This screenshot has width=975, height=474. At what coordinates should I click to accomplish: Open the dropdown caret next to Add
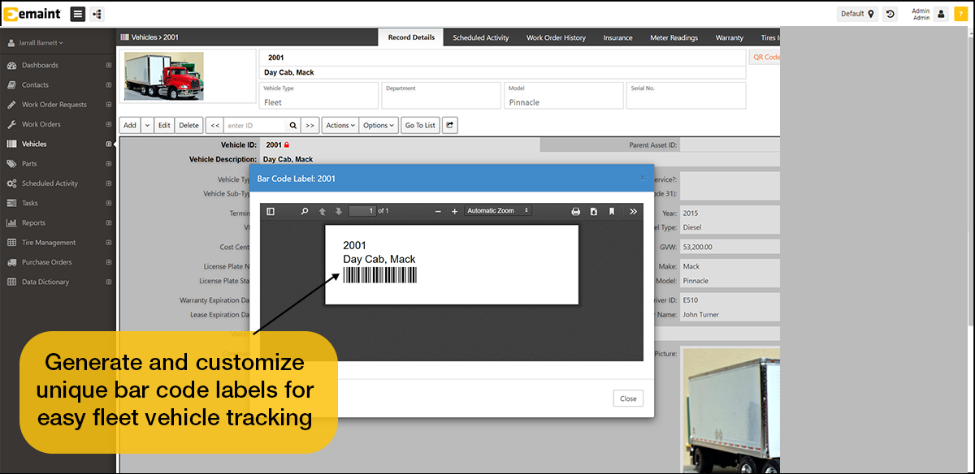(x=147, y=125)
